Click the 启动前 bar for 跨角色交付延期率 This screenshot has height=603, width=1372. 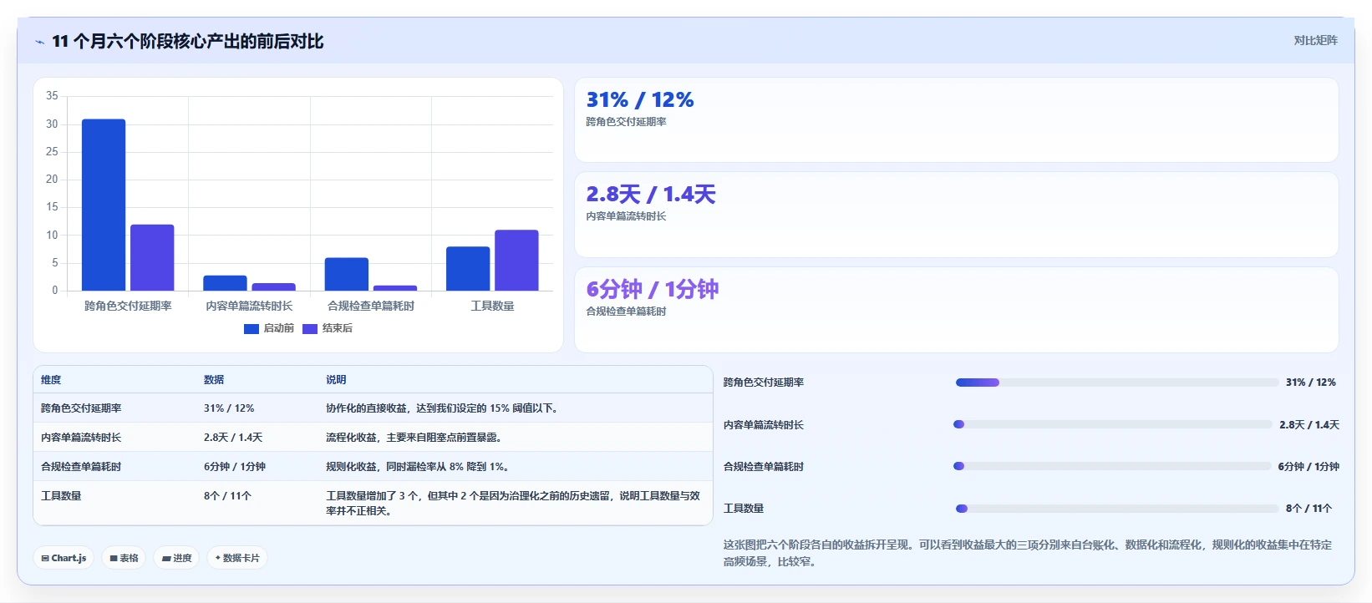[104, 205]
